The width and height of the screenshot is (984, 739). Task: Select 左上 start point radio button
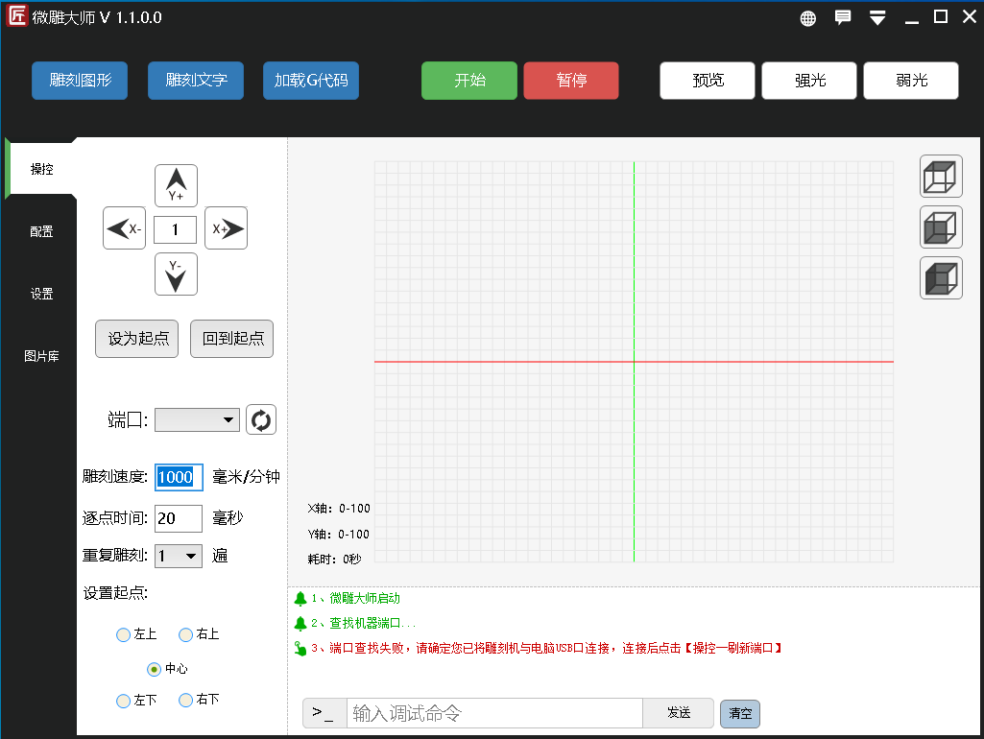[x=123, y=634]
